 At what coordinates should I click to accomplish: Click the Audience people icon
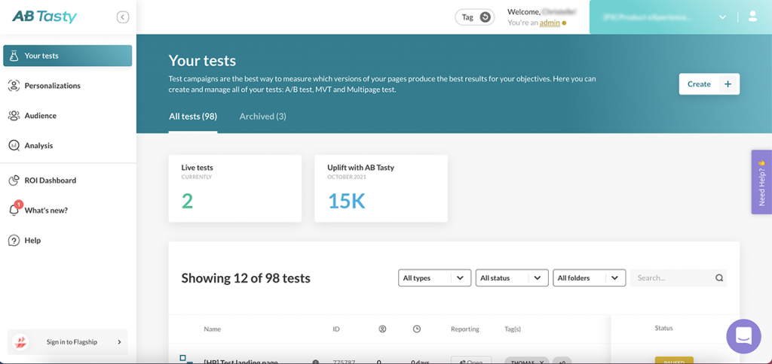click(x=14, y=115)
